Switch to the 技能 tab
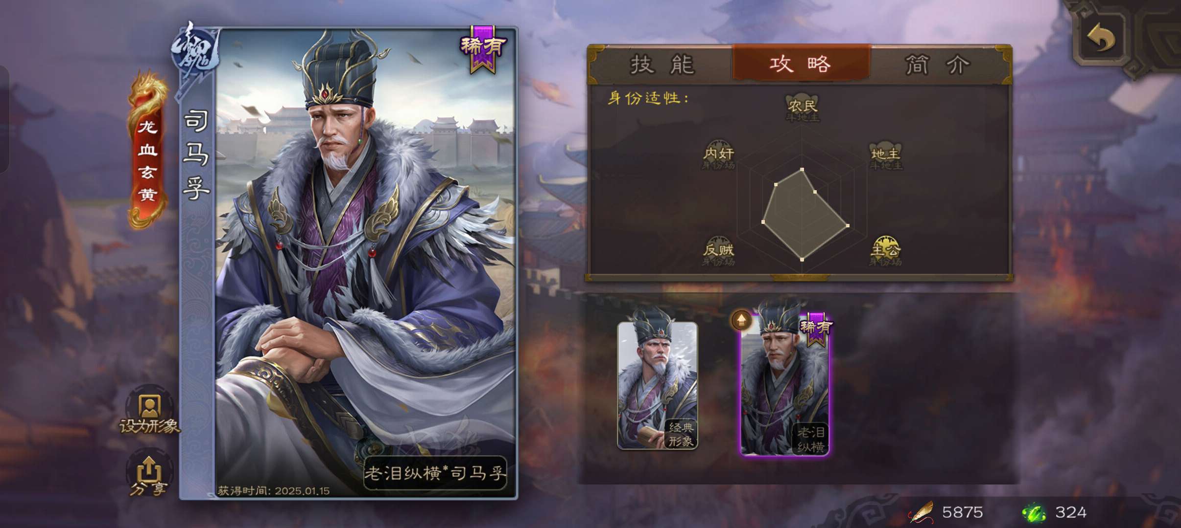1181x528 pixels. click(x=662, y=65)
